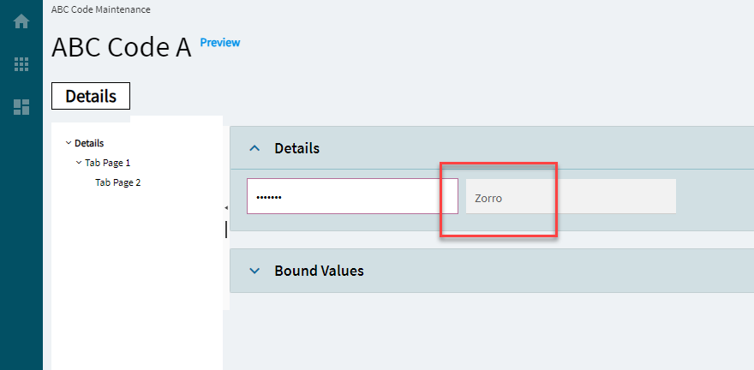Select the Details tab button
The height and width of the screenshot is (370, 754).
[x=91, y=96]
